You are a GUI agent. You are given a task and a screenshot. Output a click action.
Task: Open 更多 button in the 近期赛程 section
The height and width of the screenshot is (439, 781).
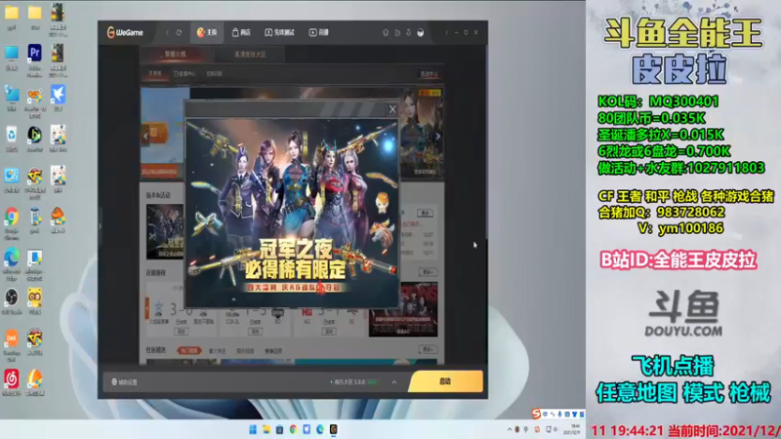pos(428,272)
